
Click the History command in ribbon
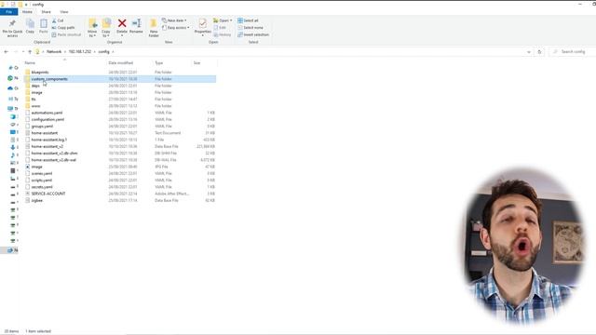pos(223,34)
